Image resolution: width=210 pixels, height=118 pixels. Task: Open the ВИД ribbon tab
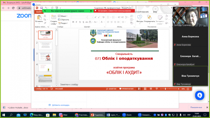coord(155,12)
